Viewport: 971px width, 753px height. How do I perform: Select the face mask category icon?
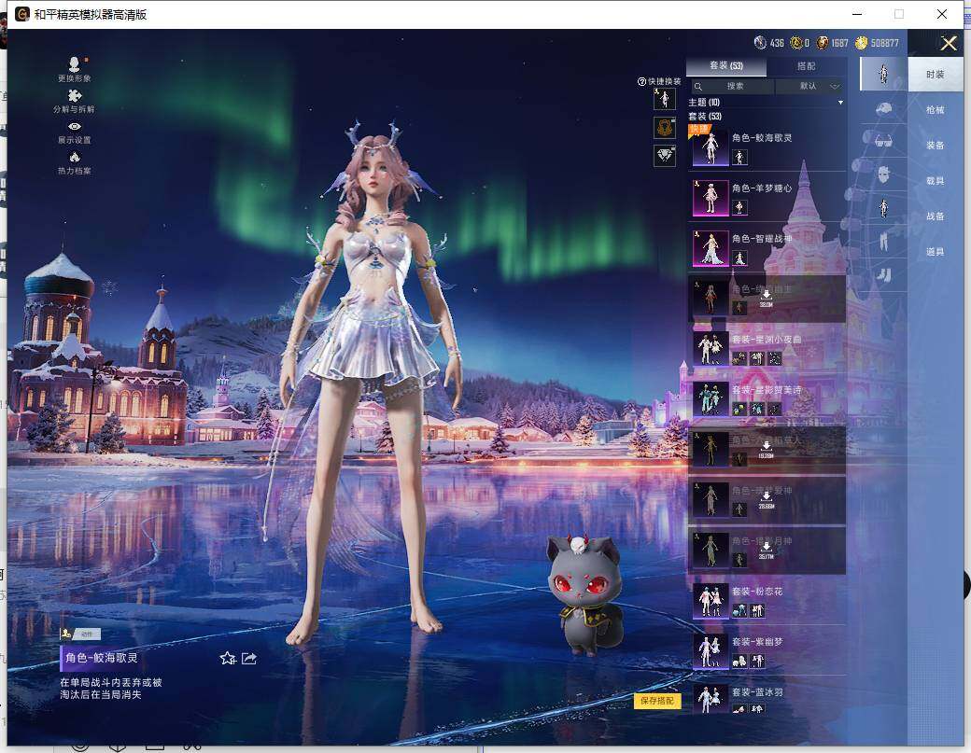point(883,174)
